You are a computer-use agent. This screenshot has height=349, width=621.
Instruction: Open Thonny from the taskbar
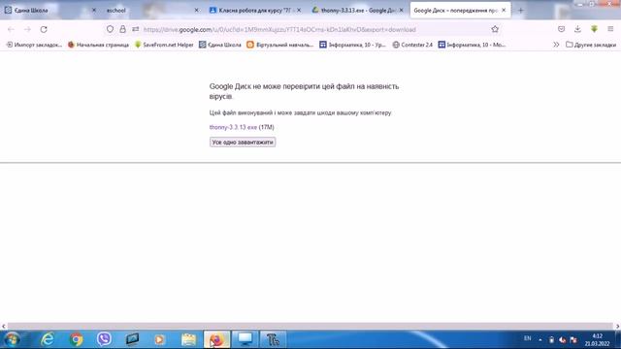click(x=273, y=339)
